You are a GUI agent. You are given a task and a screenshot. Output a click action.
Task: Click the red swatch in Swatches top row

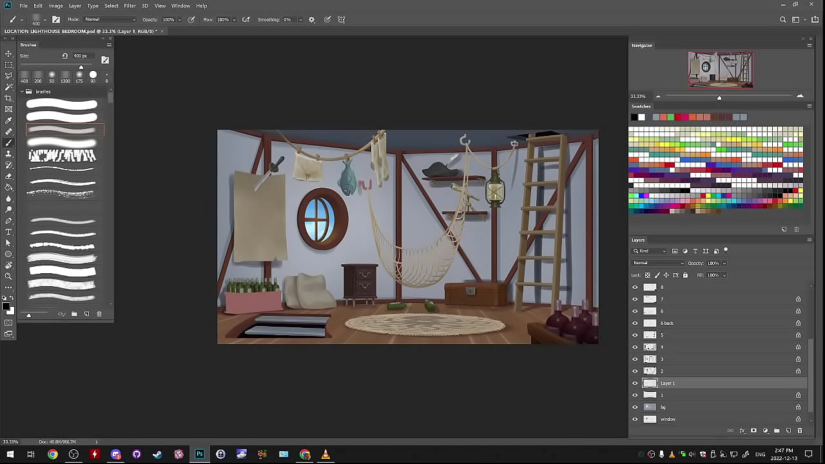click(678, 117)
